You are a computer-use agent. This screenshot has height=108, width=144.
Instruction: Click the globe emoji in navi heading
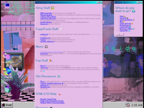coord(134,11)
